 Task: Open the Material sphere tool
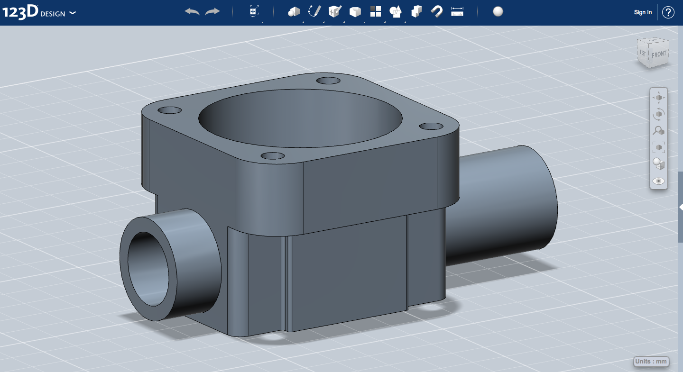pyautogui.click(x=498, y=12)
